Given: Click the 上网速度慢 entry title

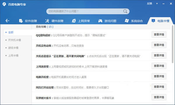Looking at the screenshot, I should 43,67.
